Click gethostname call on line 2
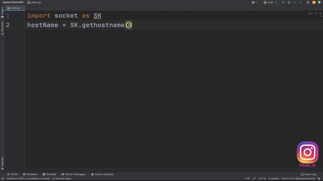This screenshot has width=323, height=181. 103,25
